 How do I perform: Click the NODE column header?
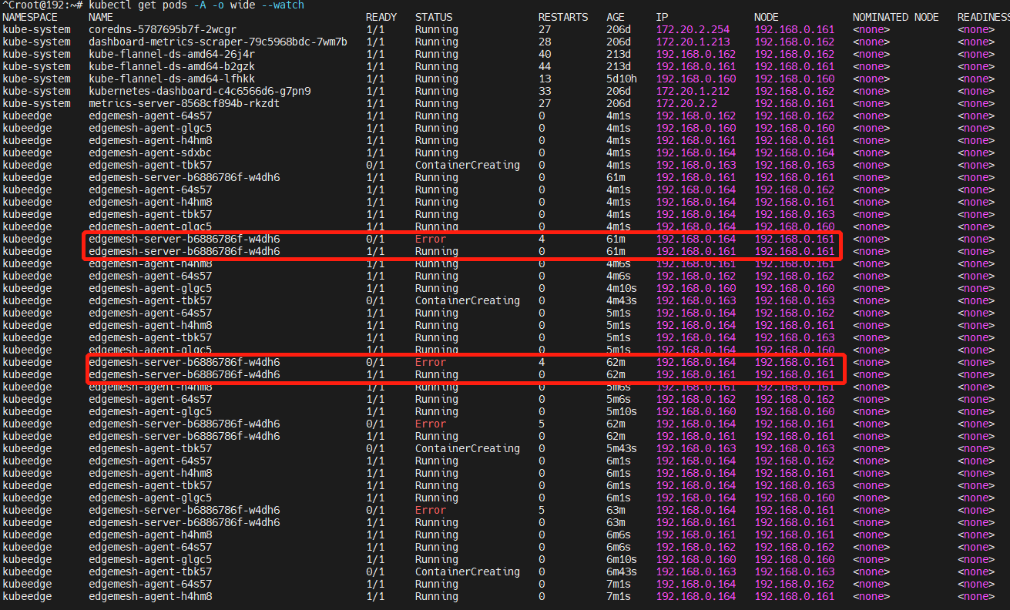(767, 17)
